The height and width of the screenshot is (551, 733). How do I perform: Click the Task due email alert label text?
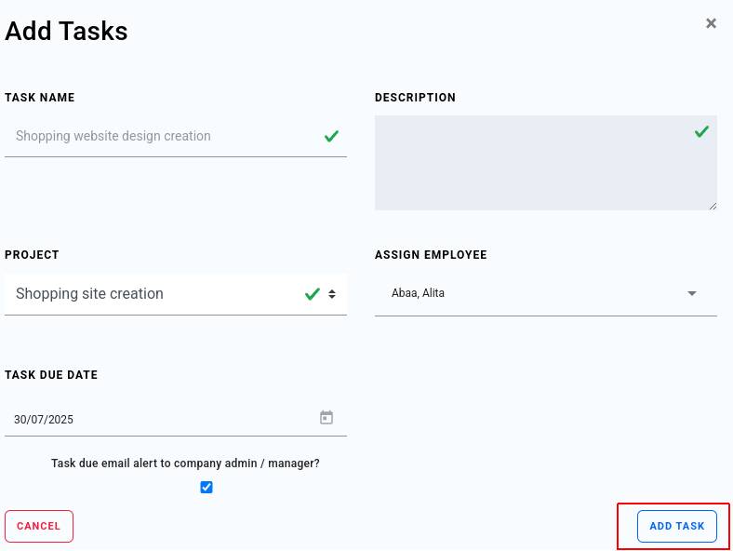[x=185, y=464]
